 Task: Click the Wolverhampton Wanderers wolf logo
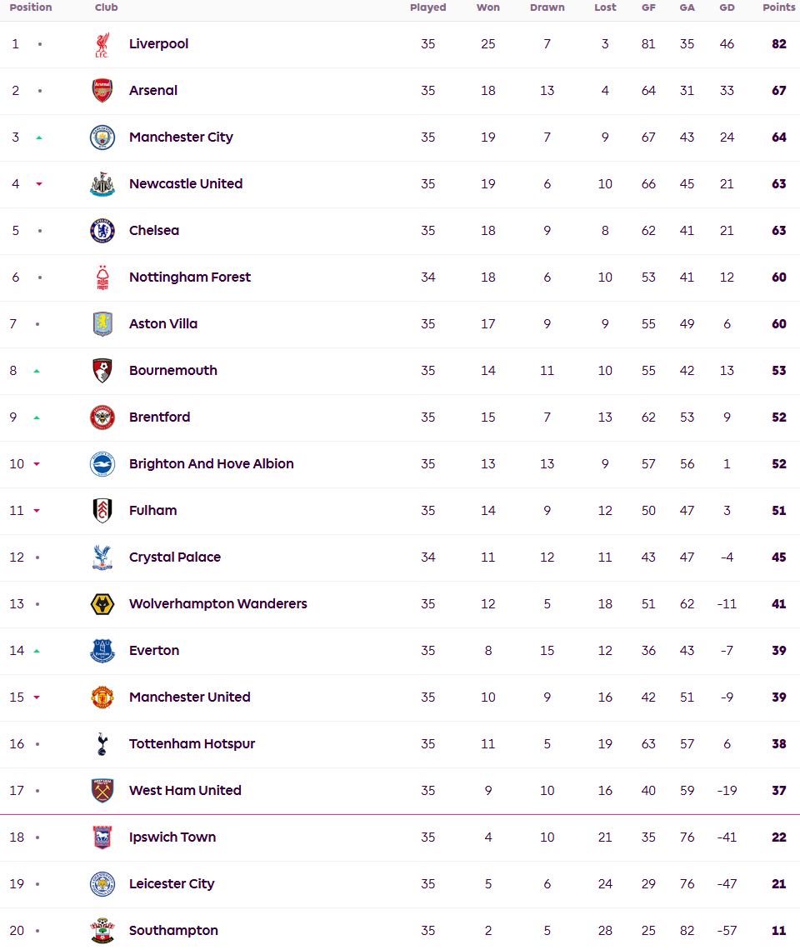pyautogui.click(x=102, y=604)
